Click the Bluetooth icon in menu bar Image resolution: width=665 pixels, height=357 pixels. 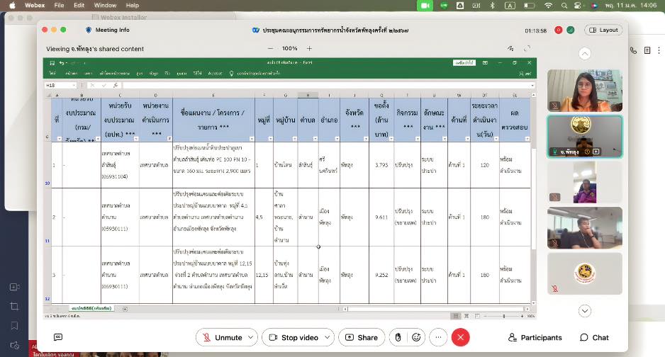[x=493, y=6]
